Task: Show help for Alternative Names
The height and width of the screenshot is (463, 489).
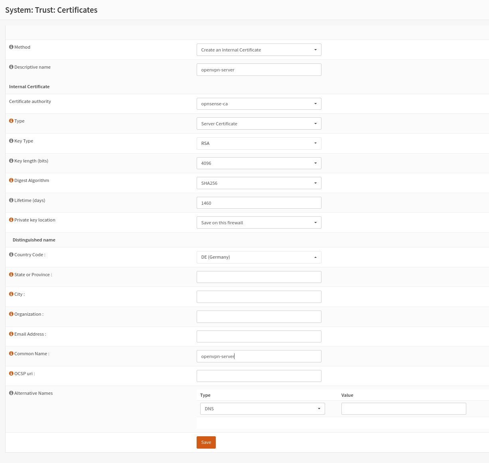Action: click(11, 393)
